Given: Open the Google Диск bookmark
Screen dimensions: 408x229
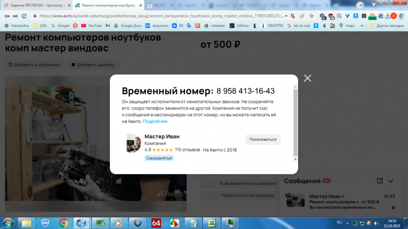Looking at the screenshot, I should tap(127, 26).
